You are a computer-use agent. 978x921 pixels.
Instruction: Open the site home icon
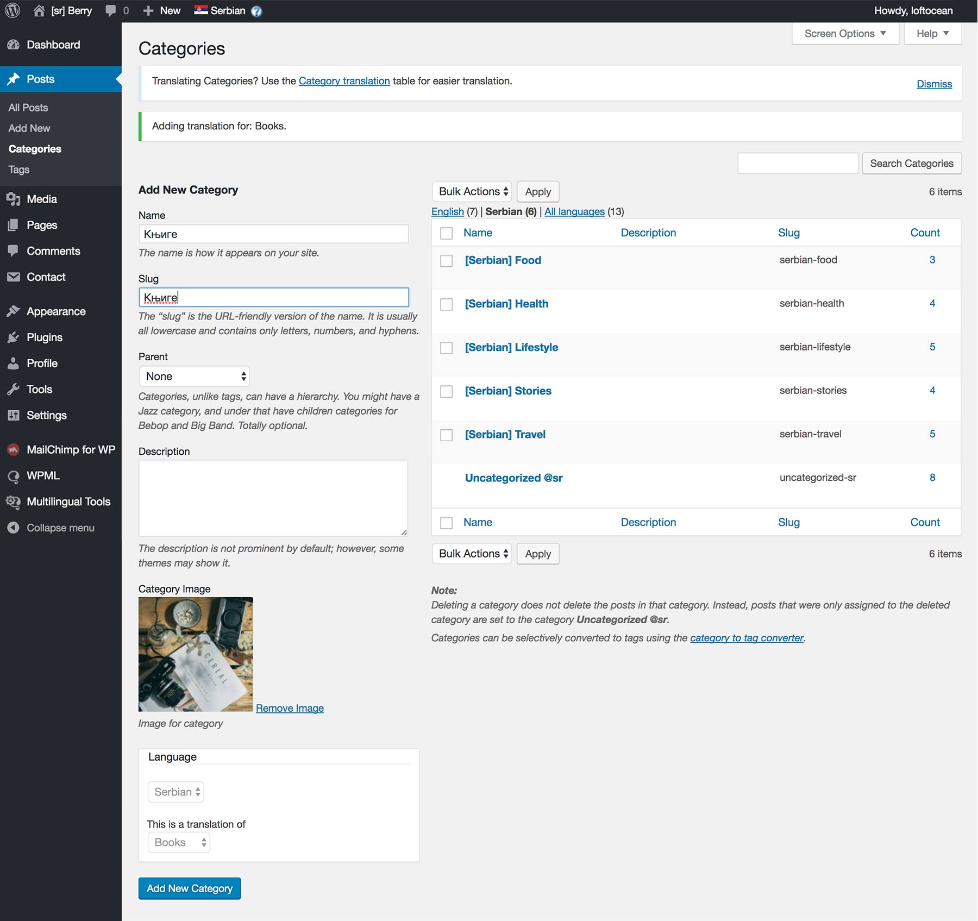coord(39,10)
